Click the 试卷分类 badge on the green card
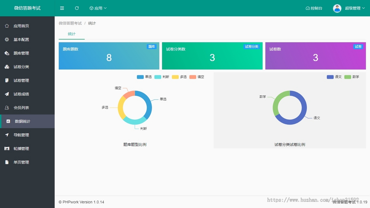This screenshot has width=370, height=208. point(252,47)
